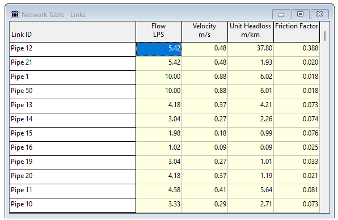The height and width of the screenshot is (220, 338).
Task: Click Pipe 15 flow value 1.98
Action: point(159,134)
